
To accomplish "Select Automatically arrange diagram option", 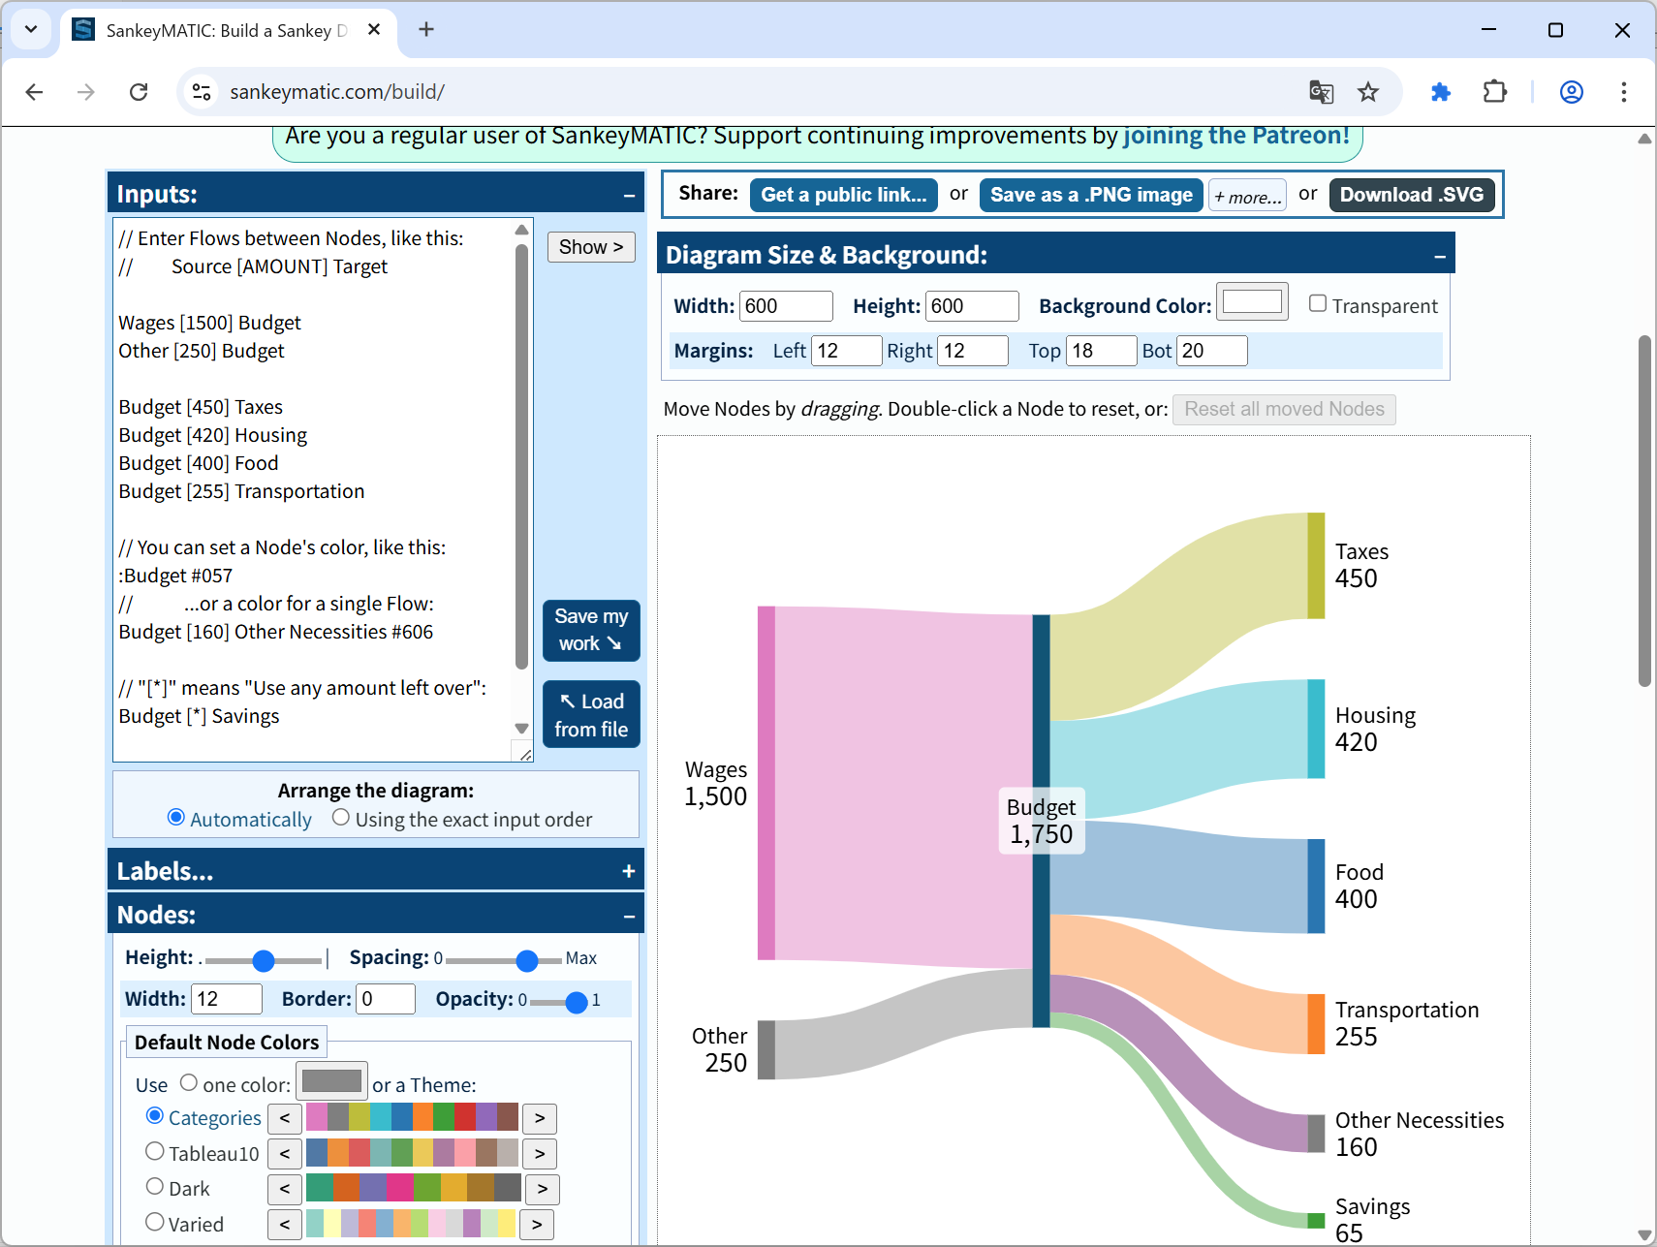I will 176,818.
